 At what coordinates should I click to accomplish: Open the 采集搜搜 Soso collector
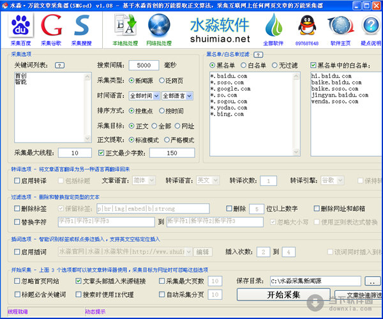click(x=81, y=29)
